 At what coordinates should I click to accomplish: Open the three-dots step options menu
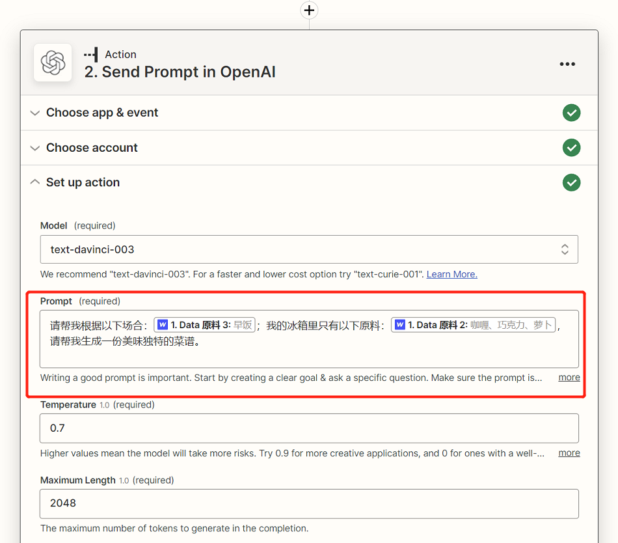coord(567,64)
